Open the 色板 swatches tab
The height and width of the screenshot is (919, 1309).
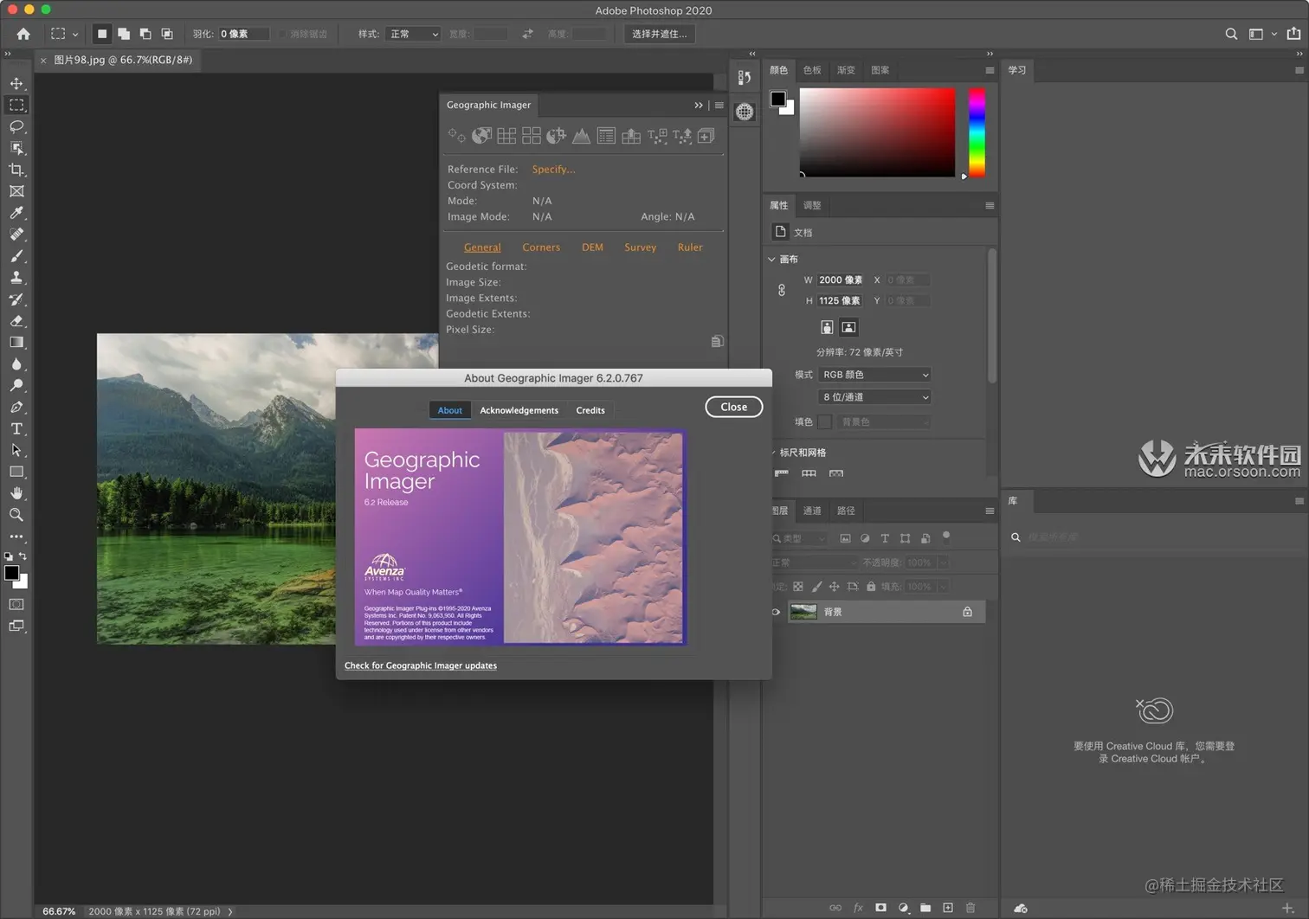(x=812, y=70)
